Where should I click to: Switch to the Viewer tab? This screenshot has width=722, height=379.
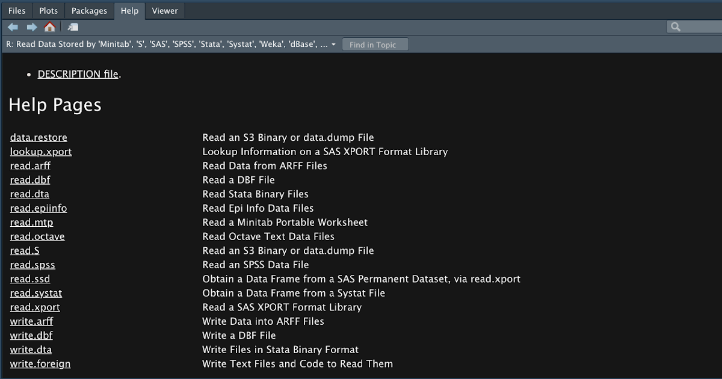(164, 10)
